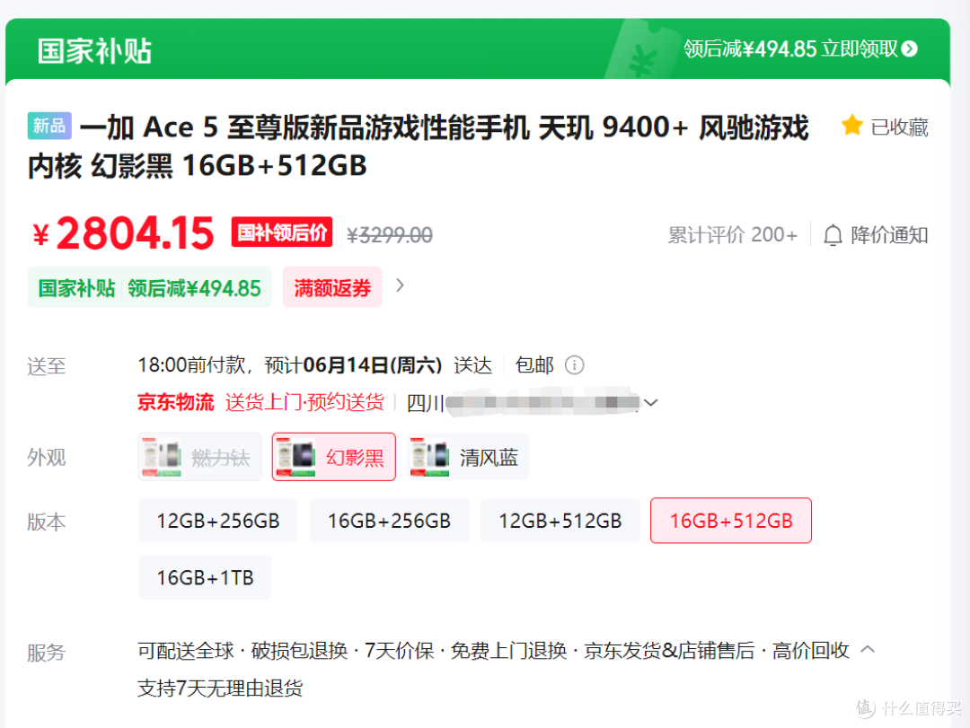Open 累计评价 200+ reviews link
The height and width of the screenshot is (728, 970).
pos(733,235)
